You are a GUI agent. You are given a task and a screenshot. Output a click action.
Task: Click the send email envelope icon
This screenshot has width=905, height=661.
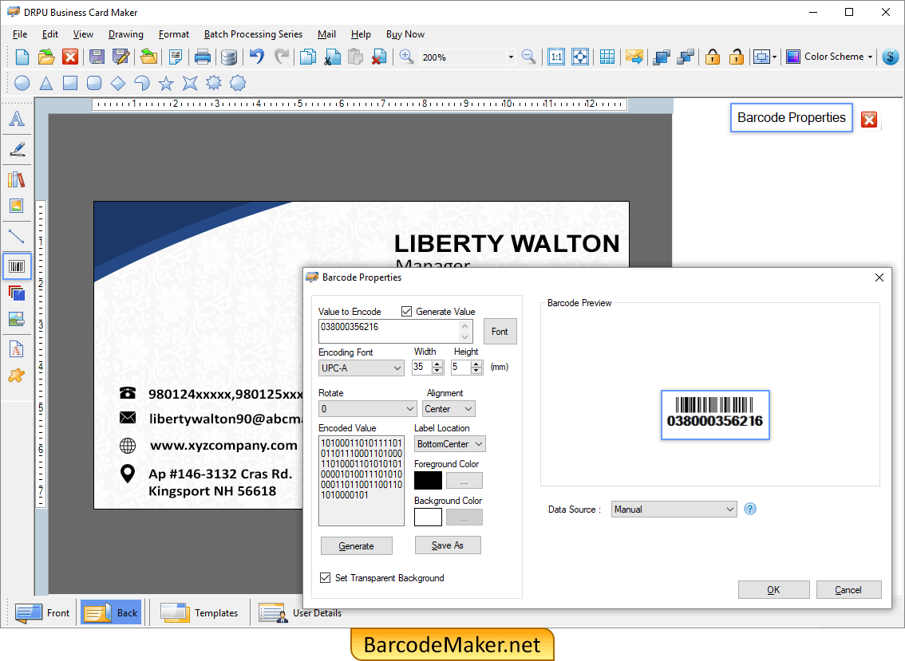(634, 57)
